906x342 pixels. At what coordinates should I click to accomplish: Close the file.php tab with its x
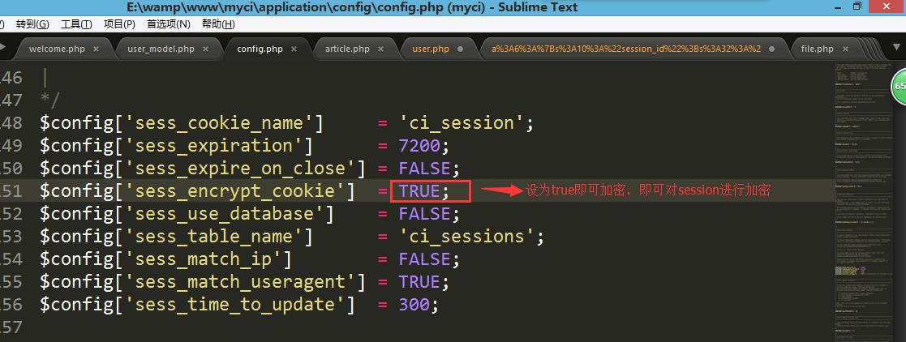point(846,49)
